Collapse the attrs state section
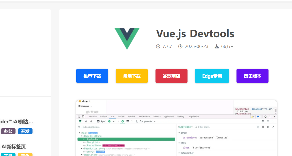Viewport: 292px width, 156px height. (179, 143)
